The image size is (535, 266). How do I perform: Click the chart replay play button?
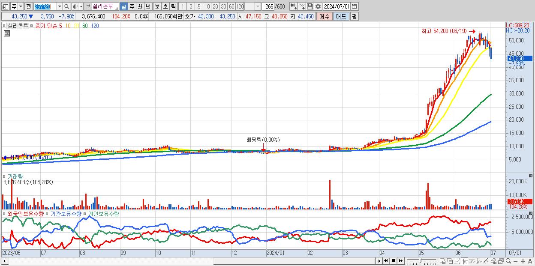(379, 261)
